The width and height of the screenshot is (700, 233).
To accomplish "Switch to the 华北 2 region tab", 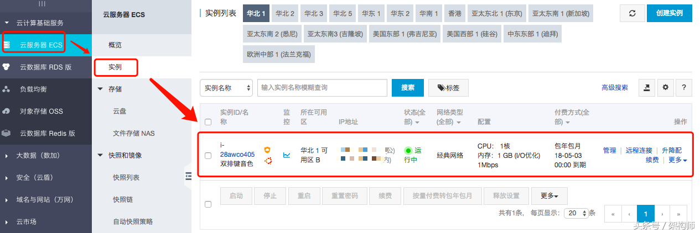I will [285, 13].
